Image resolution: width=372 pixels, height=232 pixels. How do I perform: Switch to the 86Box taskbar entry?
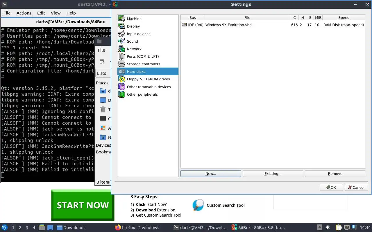point(258,228)
